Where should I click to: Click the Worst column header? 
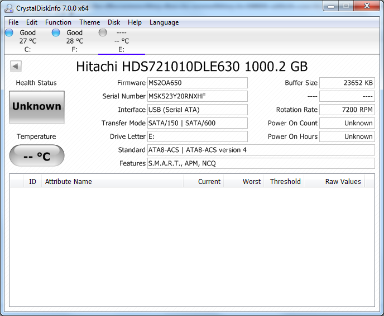(x=244, y=182)
